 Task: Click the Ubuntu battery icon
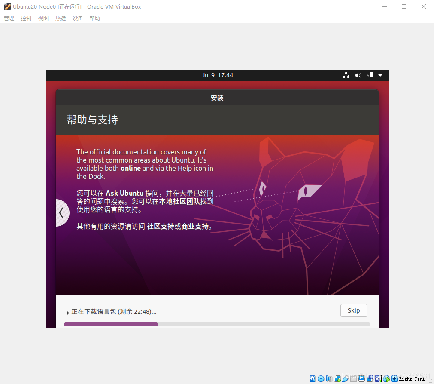click(370, 75)
